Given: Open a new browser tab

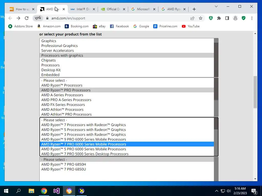Looking at the screenshot, I should 194,9.
